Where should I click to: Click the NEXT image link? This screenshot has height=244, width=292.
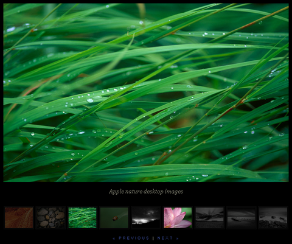click(165, 238)
